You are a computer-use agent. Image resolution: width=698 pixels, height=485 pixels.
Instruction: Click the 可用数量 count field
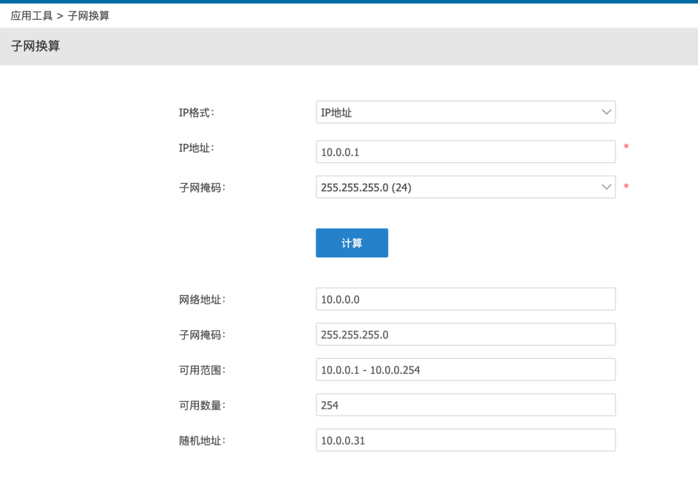click(x=466, y=404)
